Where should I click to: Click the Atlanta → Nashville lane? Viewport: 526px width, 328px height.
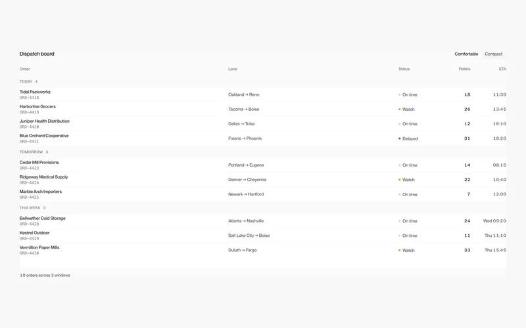(x=246, y=221)
